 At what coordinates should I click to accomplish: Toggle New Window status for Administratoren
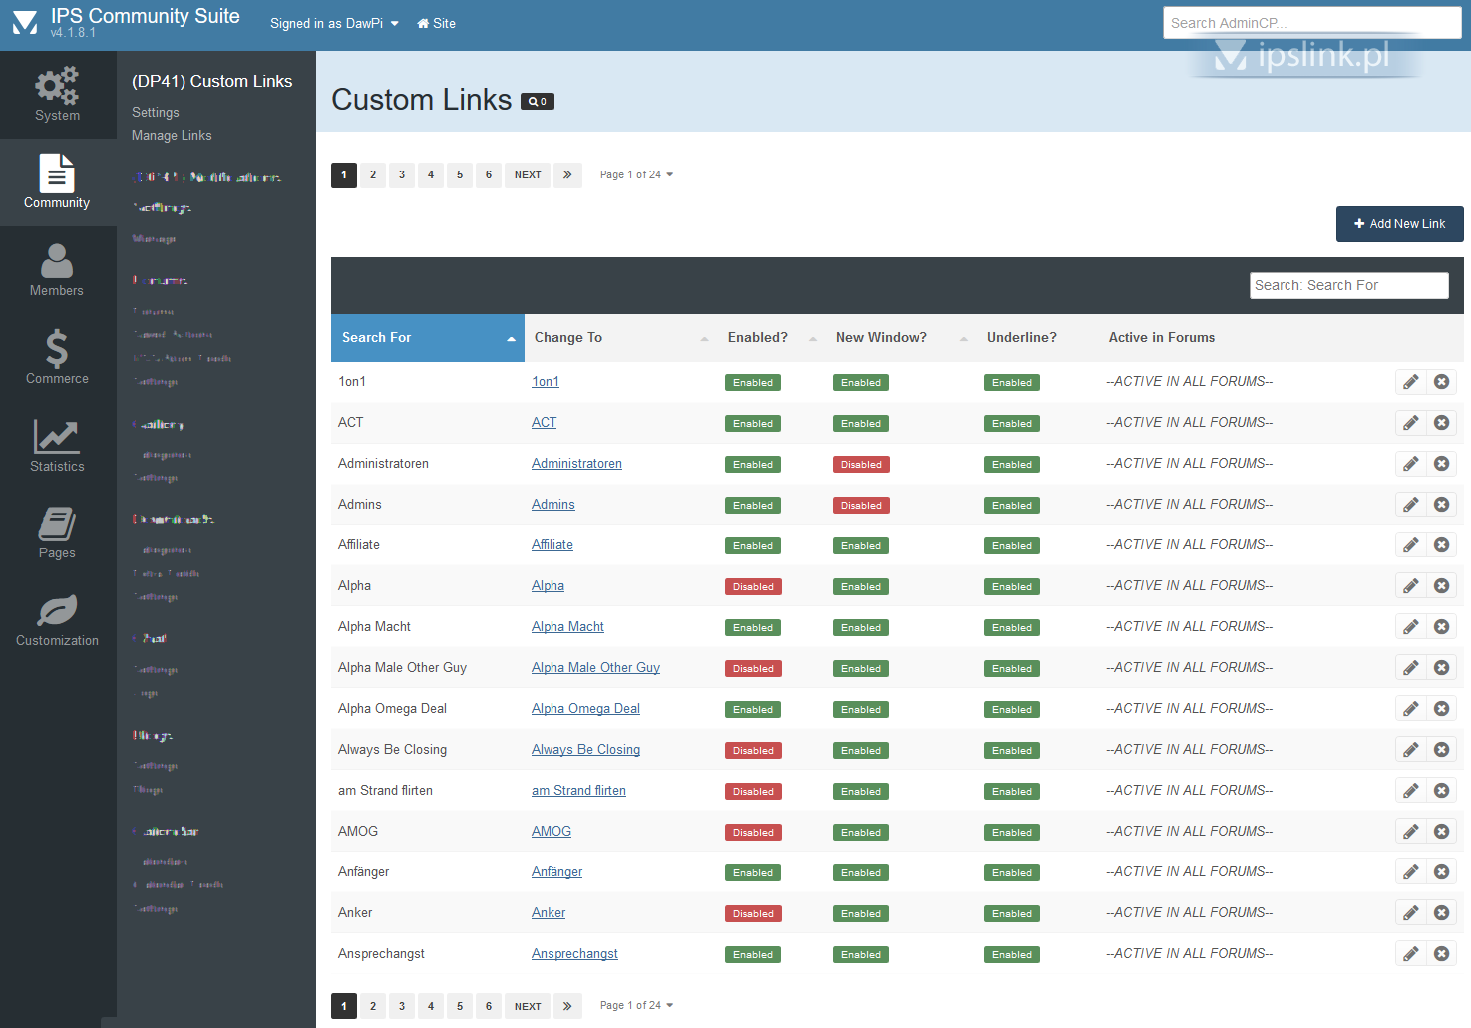(861, 465)
